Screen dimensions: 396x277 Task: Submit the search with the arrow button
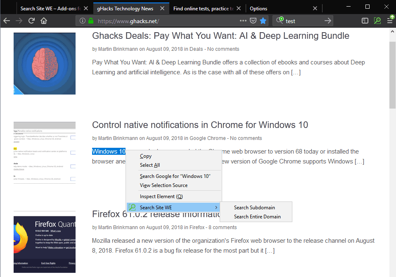click(x=327, y=20)
